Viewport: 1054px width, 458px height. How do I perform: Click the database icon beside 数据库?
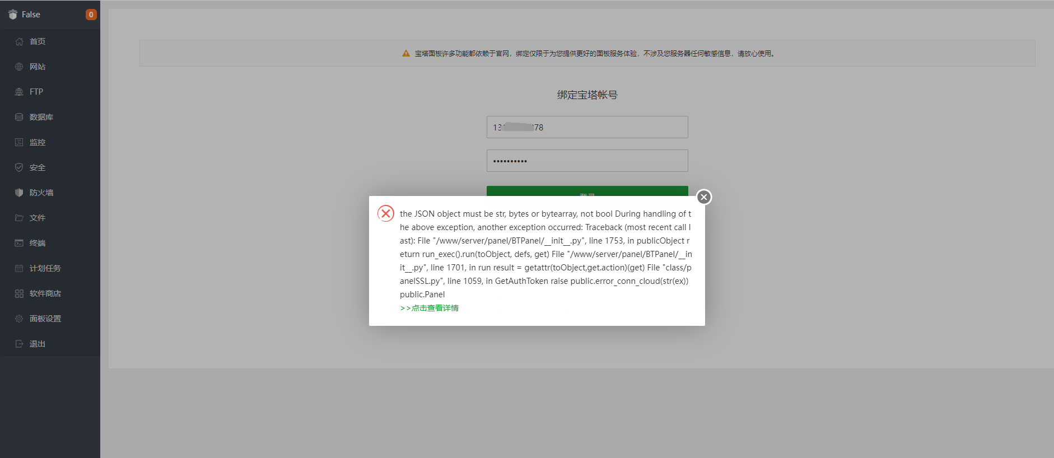(x=19, y=117)
